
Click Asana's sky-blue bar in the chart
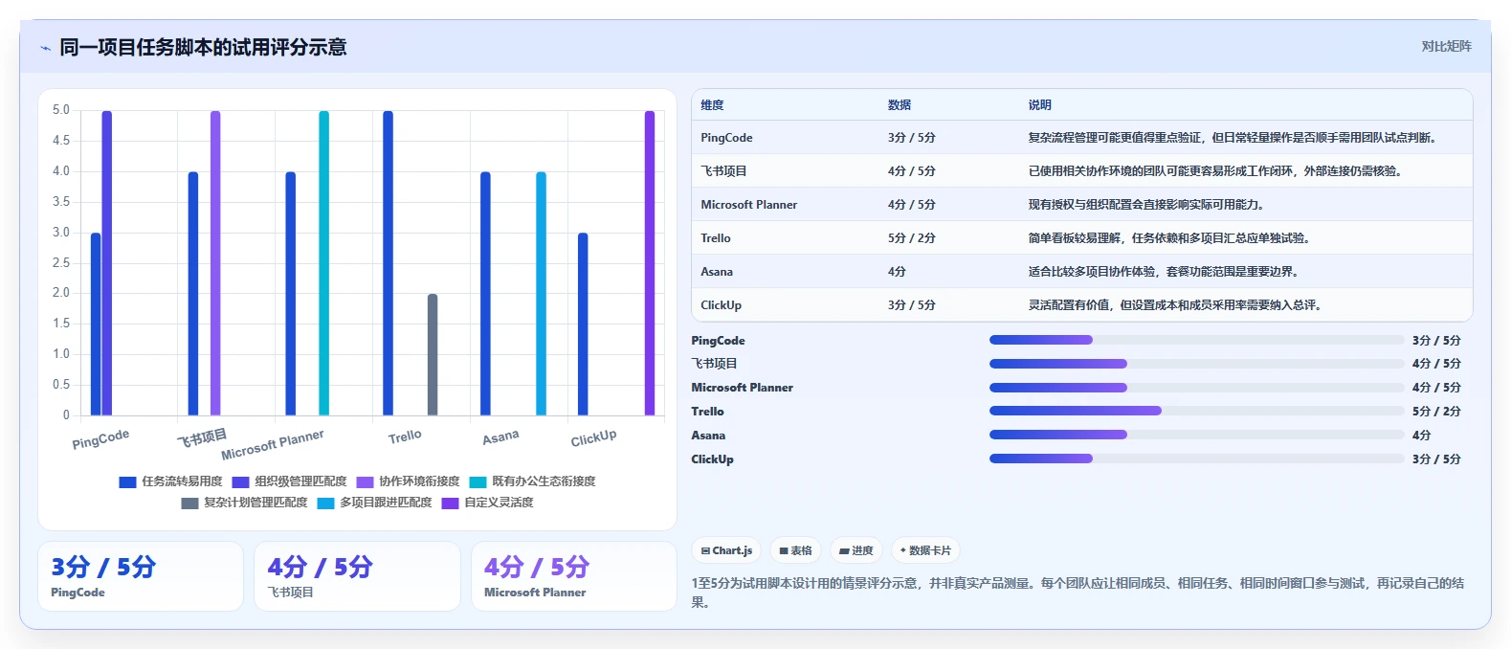[x=541, y=294]
